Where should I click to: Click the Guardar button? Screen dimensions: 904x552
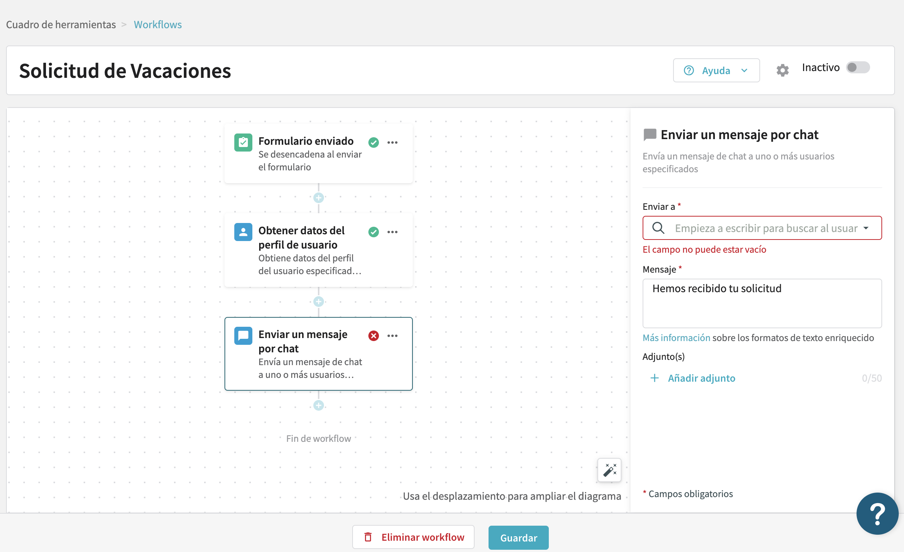pos(519,538)
